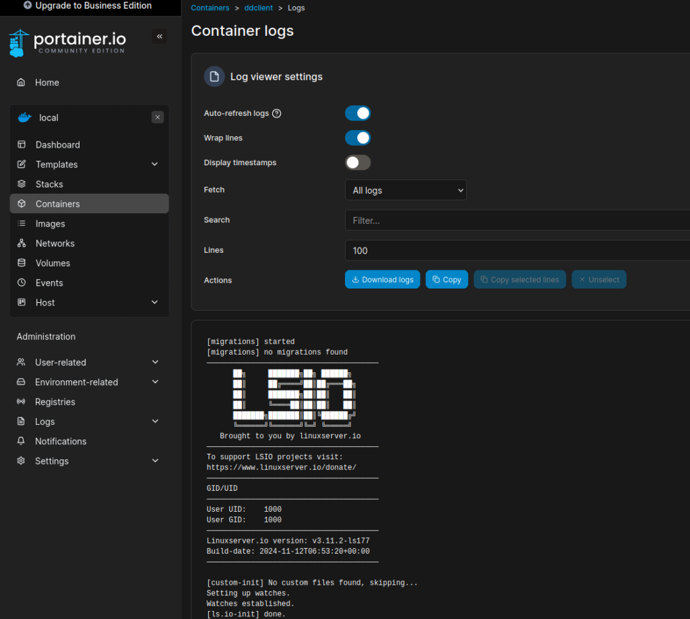Viewport: 690px width, 619px height.
Task: Click the Logs document icon in sidebar
Action: point(21,421)
